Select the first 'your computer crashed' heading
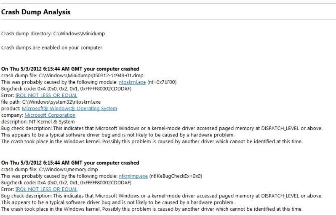This screenshot has height=215, width=336. click(x=70, y=69)
